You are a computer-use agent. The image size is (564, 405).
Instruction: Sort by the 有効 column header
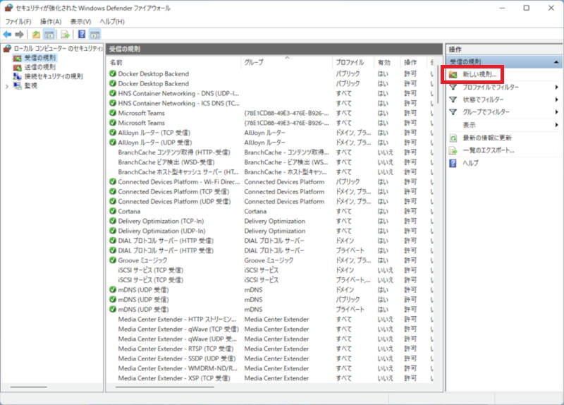[387, 62]
